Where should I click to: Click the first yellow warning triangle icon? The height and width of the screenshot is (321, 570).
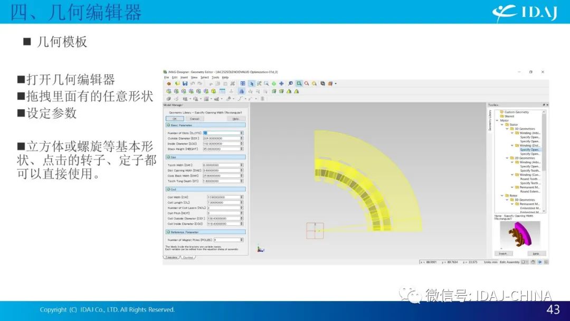[289, 91]
